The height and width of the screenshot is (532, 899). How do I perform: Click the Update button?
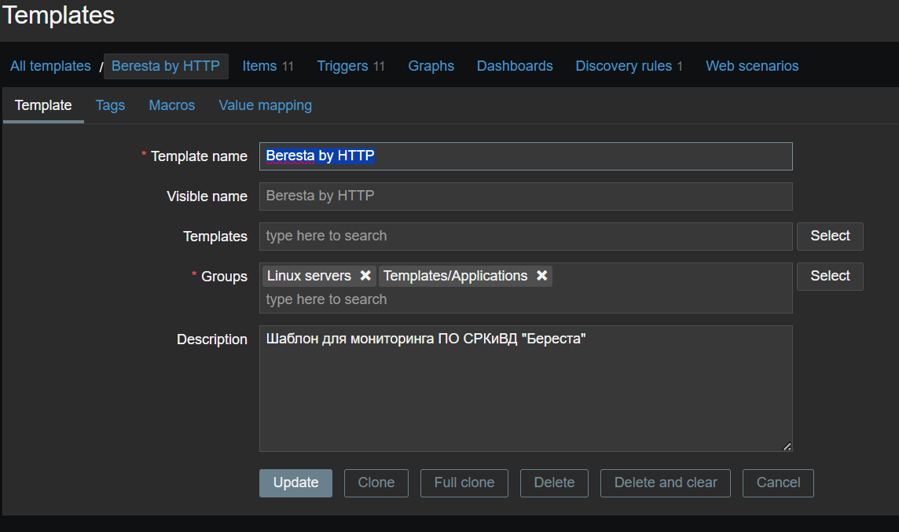(295, 482)
